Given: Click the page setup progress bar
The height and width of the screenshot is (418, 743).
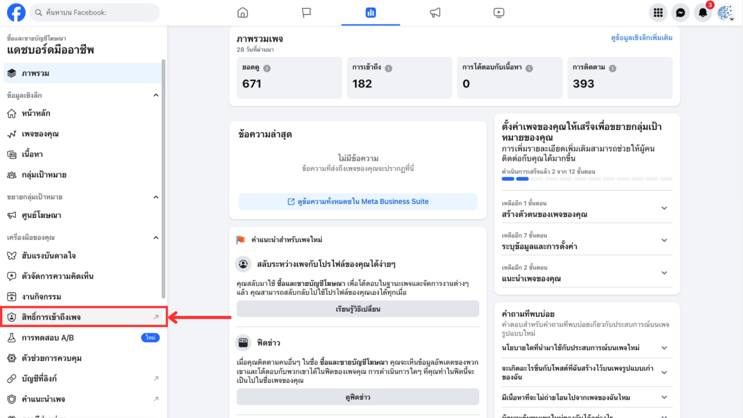Looking at the screenshot, I should click(587, 179).
